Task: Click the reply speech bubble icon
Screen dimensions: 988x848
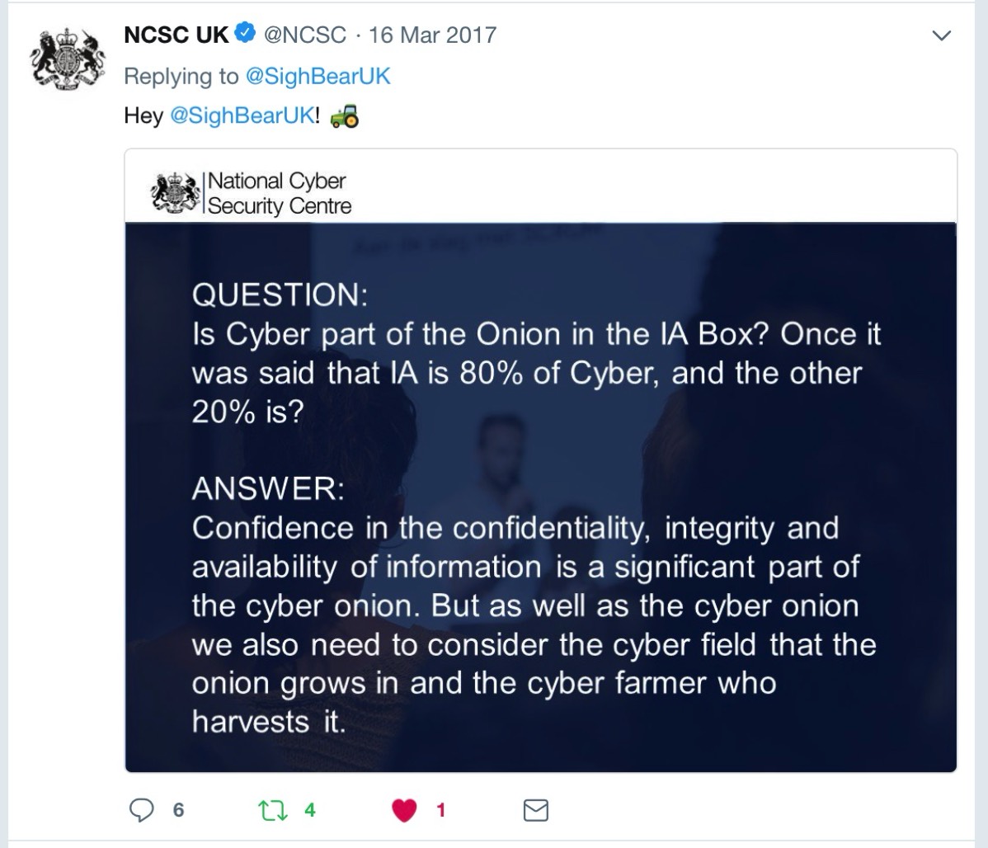Action: tap(141, 810)
